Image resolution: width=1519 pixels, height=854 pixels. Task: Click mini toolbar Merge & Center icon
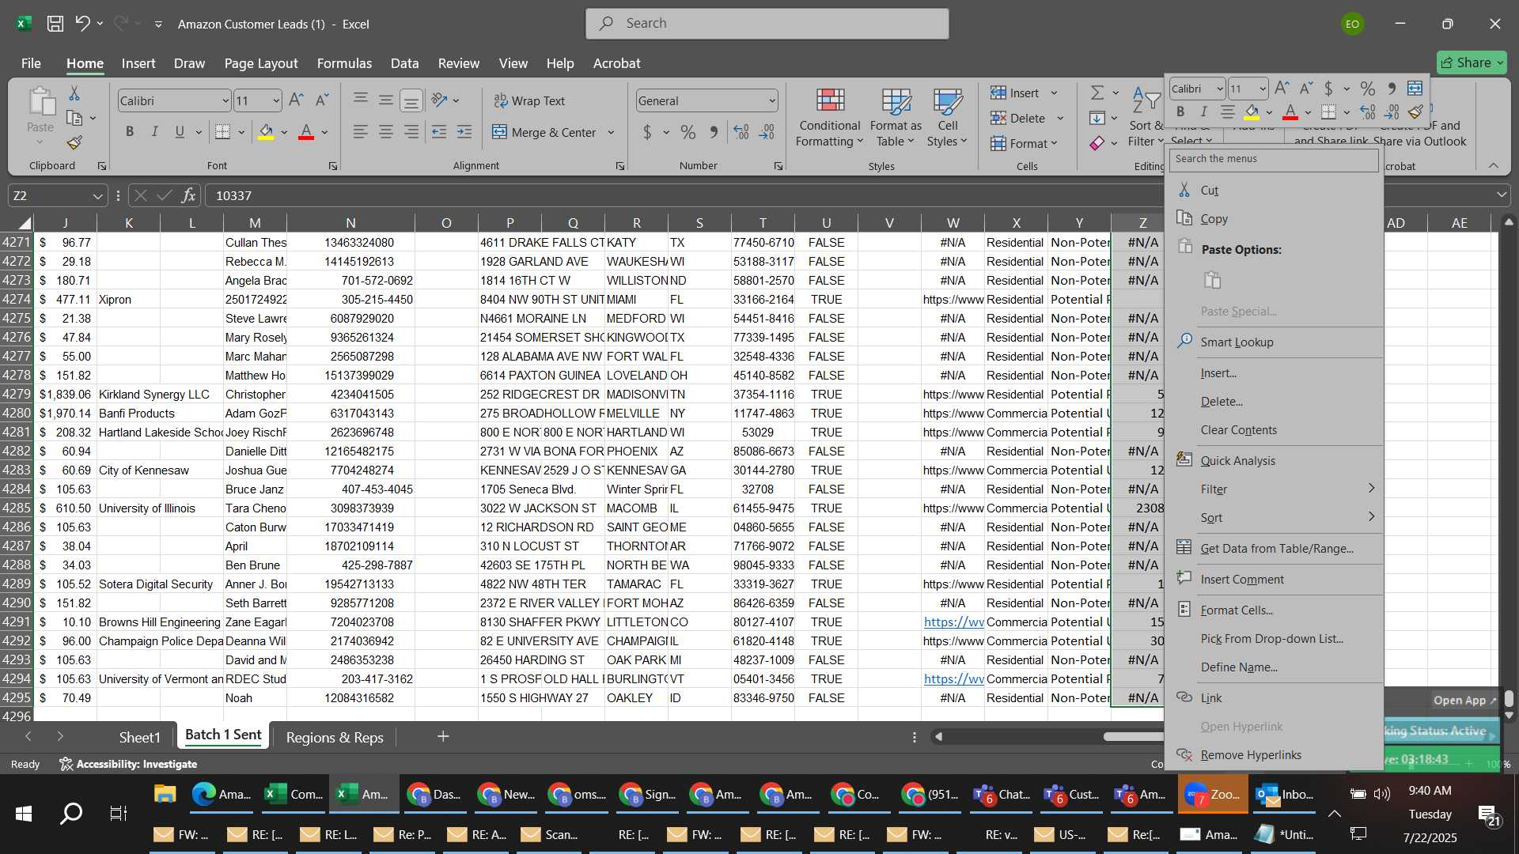(x=1415, y=88)
